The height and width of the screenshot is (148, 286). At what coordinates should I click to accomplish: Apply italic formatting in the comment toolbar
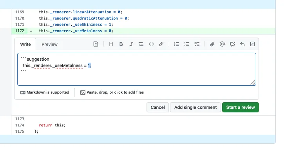point(131,44)
